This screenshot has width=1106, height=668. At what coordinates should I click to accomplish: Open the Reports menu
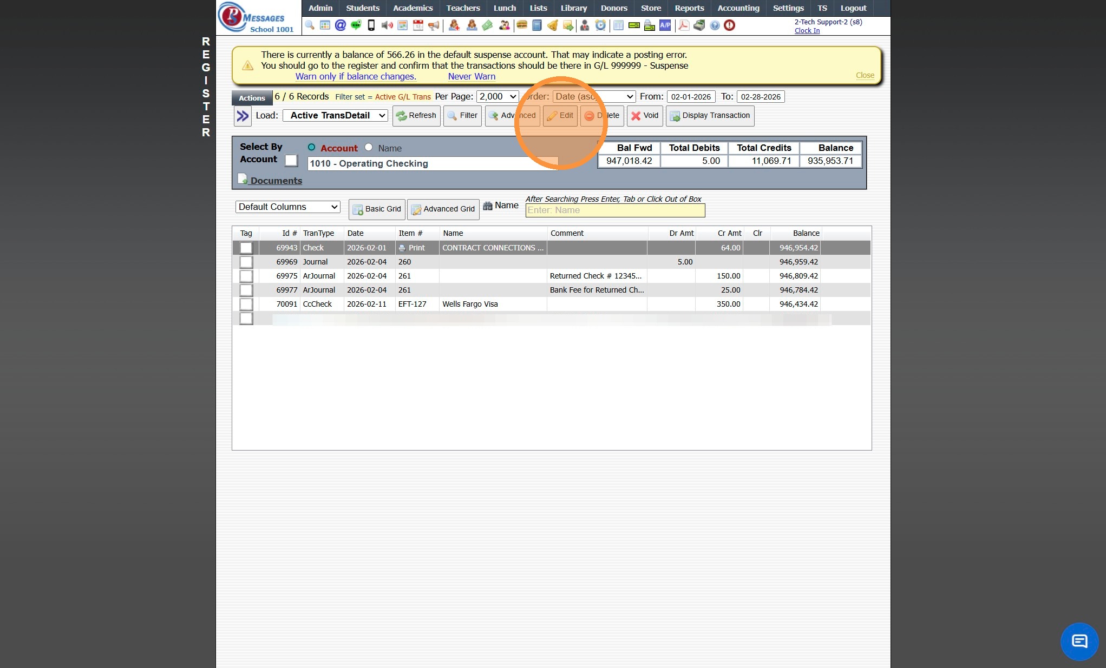click(689, 8)
